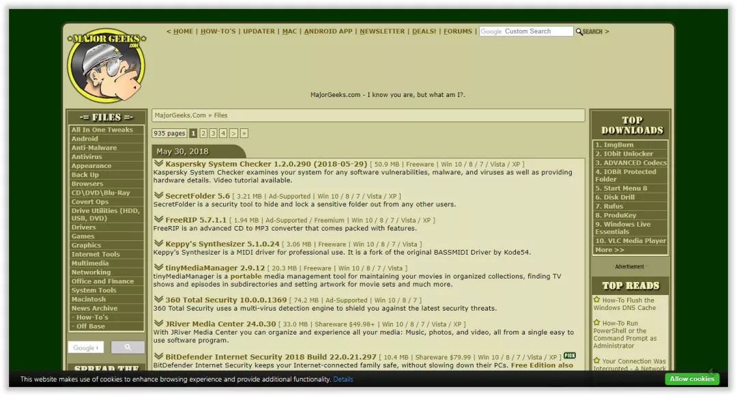Go to page 2 of files
Viewport: 737px width, 396px height.
[x=203, y=134]
